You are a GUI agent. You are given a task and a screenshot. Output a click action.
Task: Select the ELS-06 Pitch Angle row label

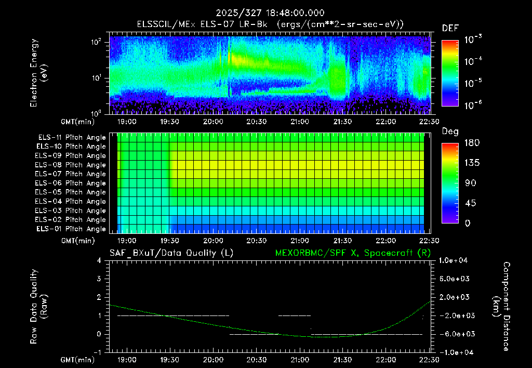(x=70, y=183)
